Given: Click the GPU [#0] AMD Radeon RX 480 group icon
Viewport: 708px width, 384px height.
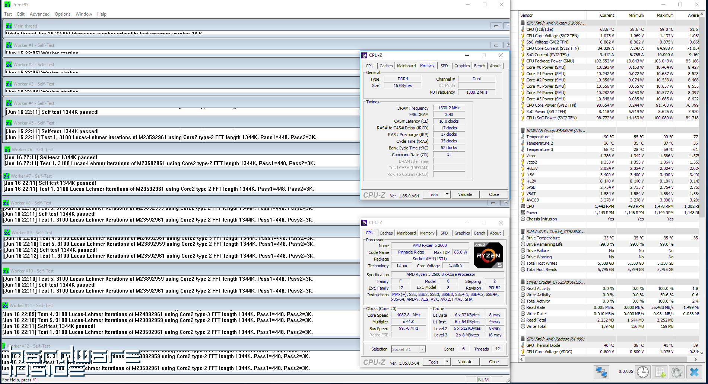Looking at the screenshot, I should point(523,339).
